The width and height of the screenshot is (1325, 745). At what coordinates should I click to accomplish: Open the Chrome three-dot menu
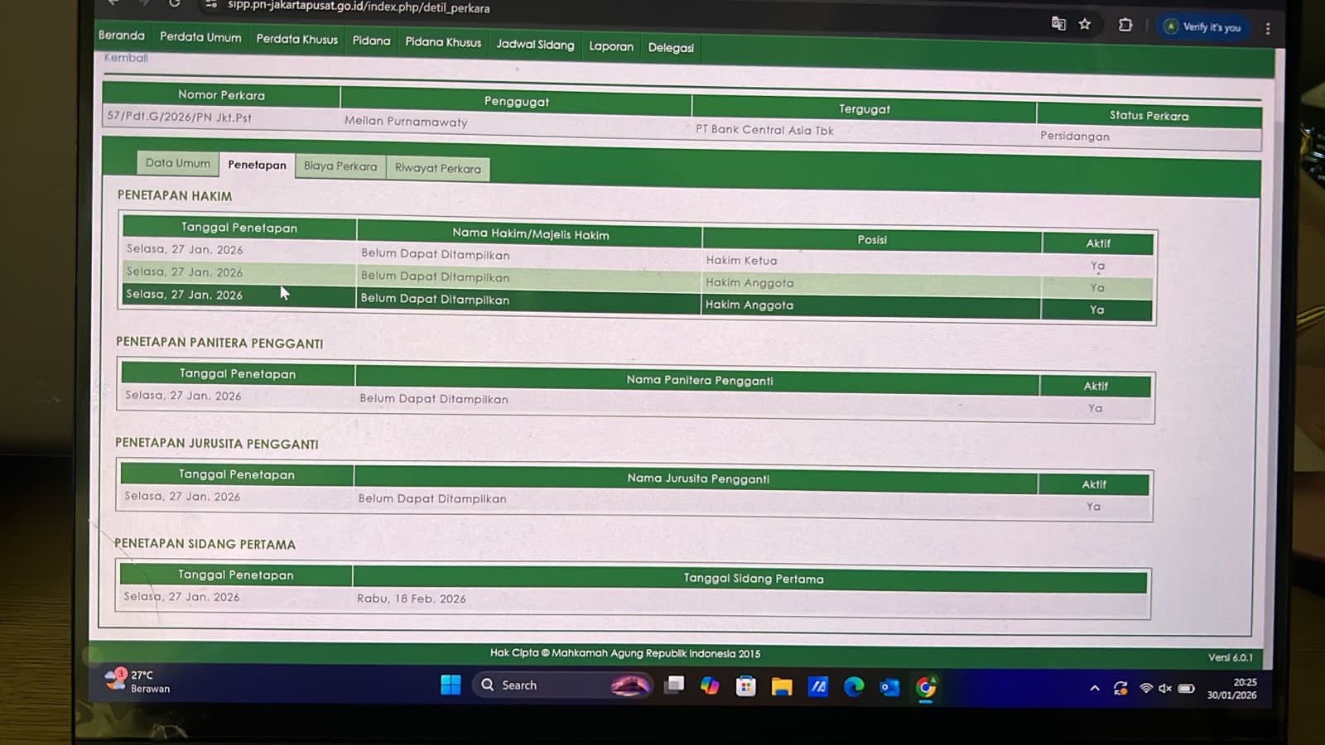click(x=1268, y=29)
